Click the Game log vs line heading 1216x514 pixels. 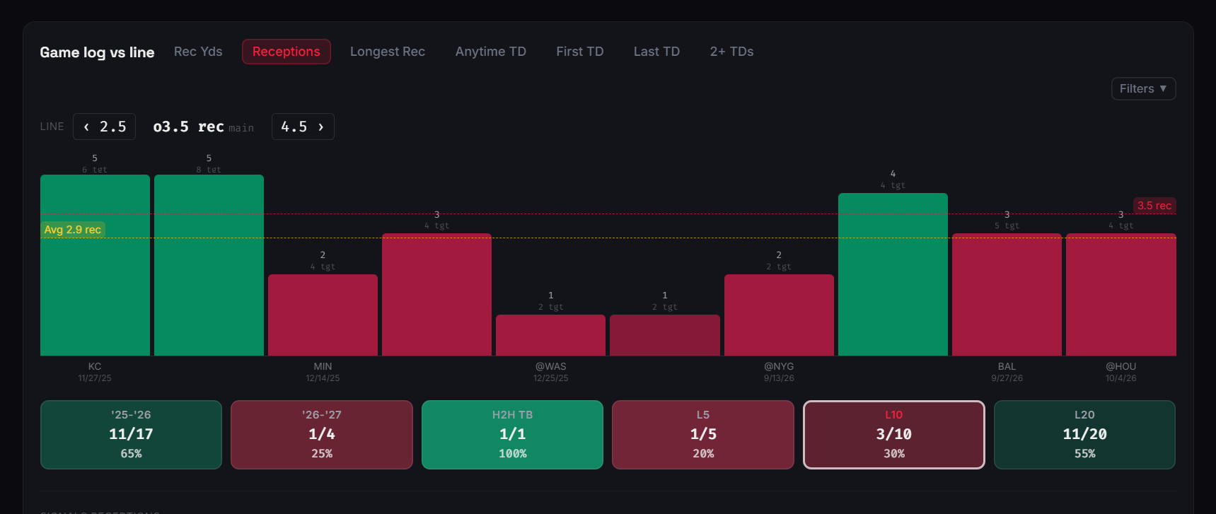97,52
